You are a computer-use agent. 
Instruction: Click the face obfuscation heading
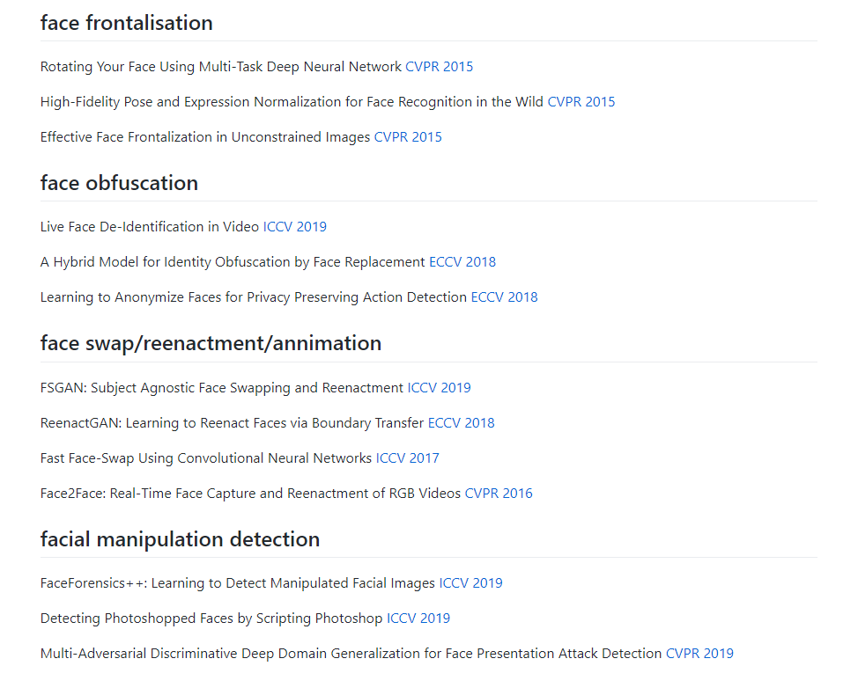119,183
